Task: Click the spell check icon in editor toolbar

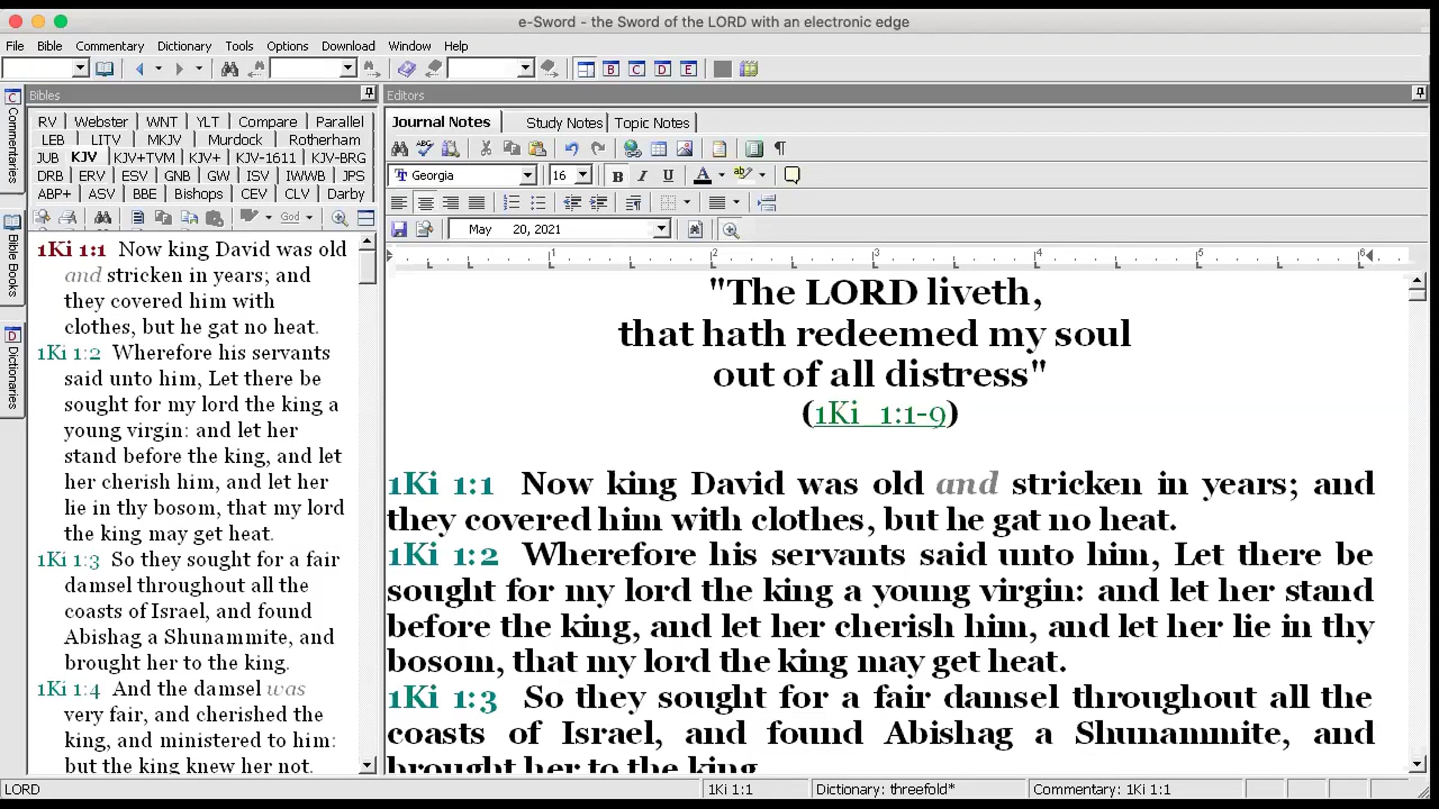Action: [425, 148]
